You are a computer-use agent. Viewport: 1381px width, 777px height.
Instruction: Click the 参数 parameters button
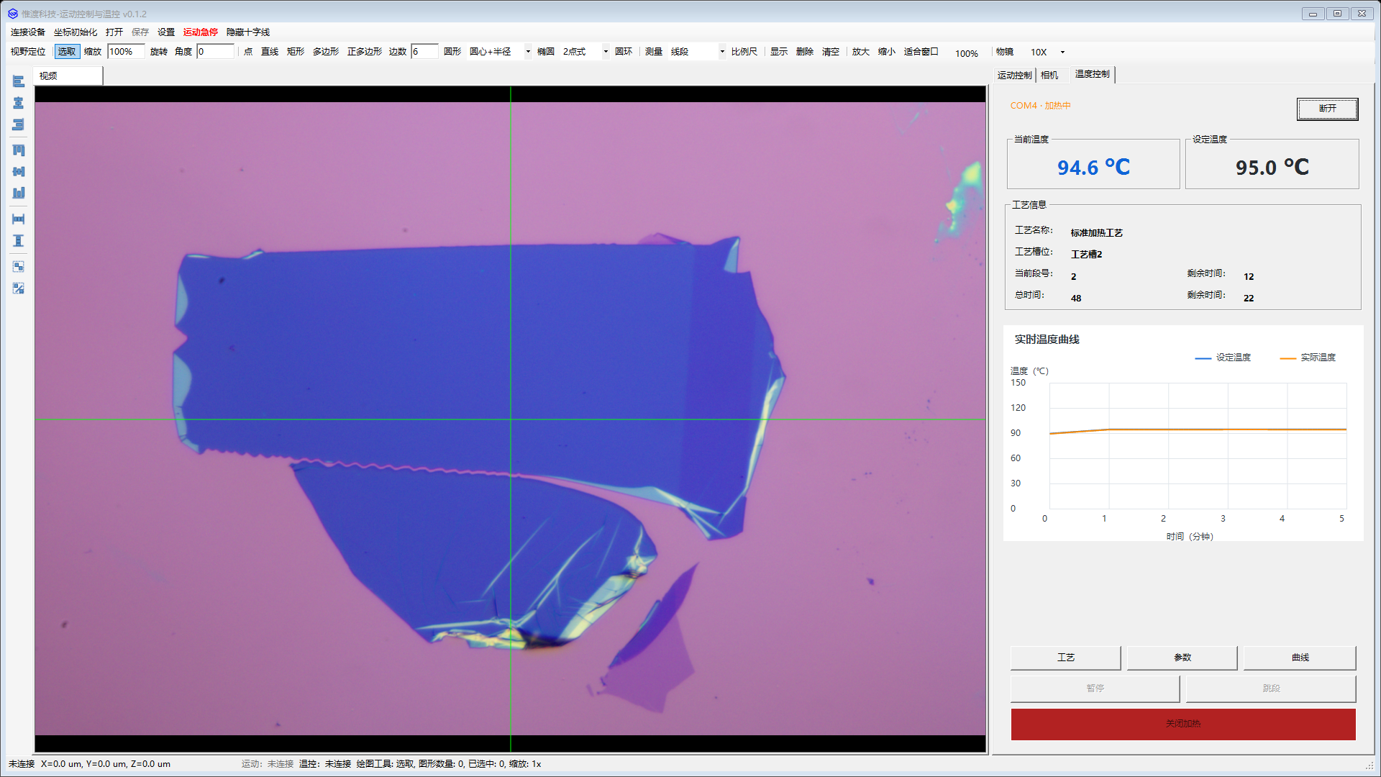click(x=1182, y=658)
